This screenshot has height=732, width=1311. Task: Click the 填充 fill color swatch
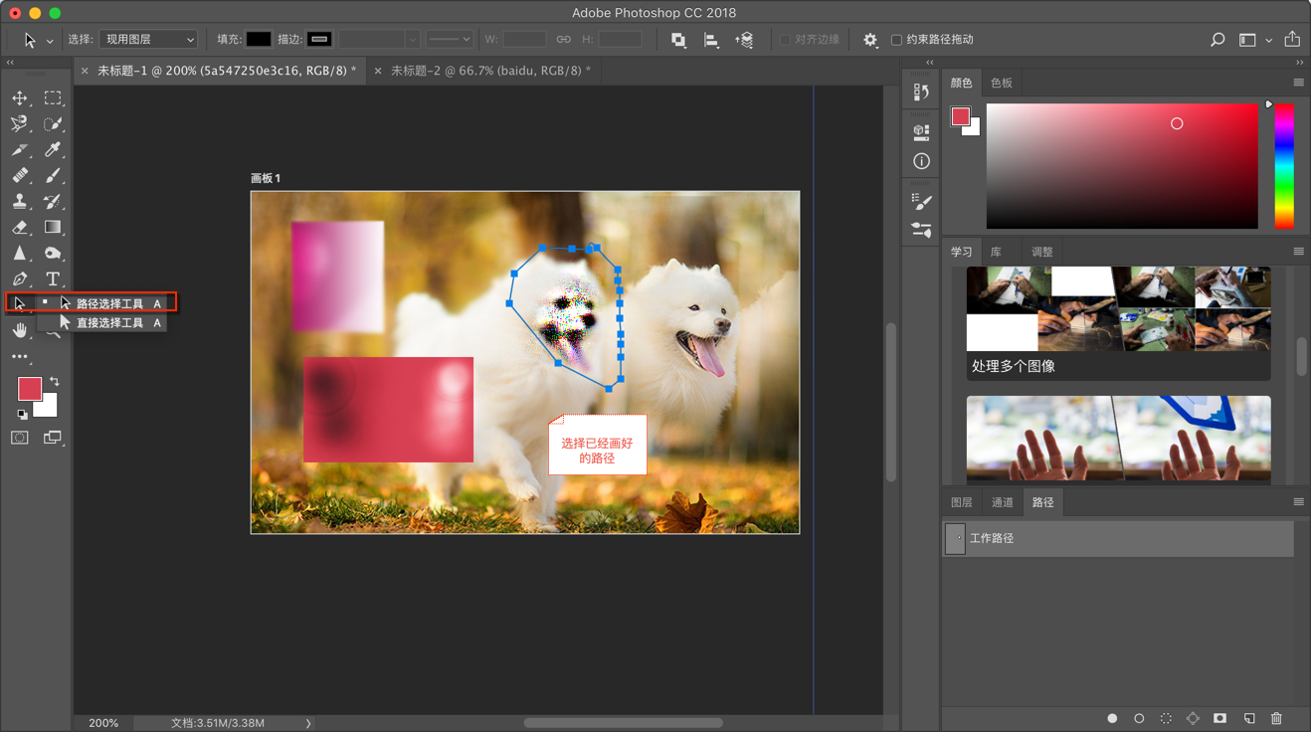pyautogui.click(x=259, y=40)
